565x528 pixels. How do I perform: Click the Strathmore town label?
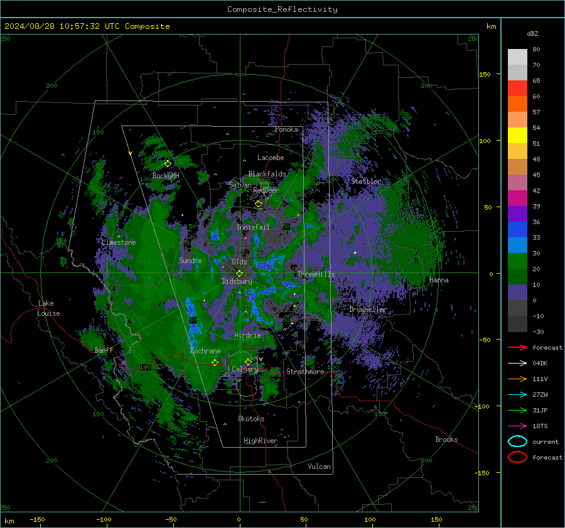305,372
